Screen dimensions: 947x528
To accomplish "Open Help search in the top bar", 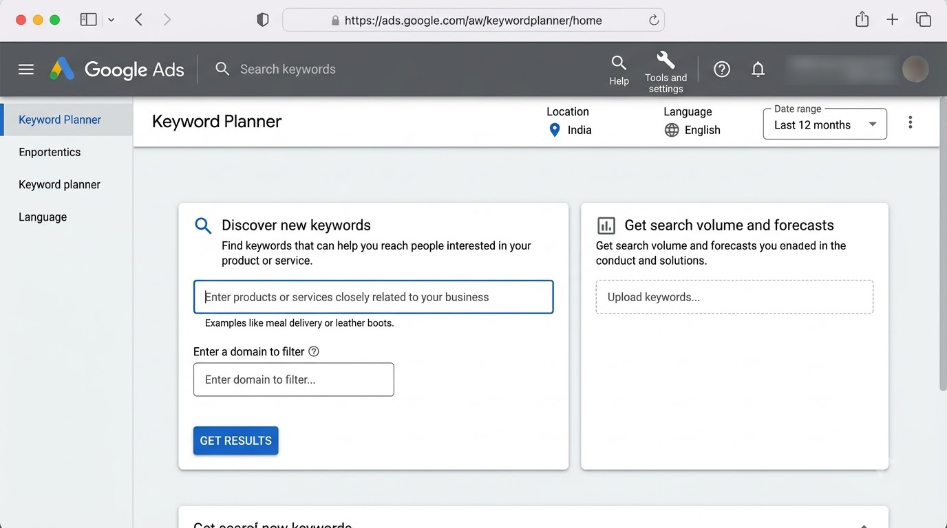I will click(x=619, y=71).
